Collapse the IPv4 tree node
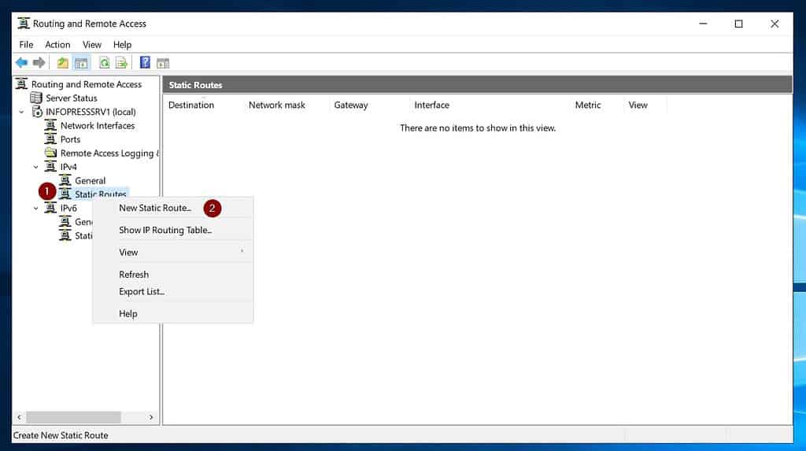 36,167
